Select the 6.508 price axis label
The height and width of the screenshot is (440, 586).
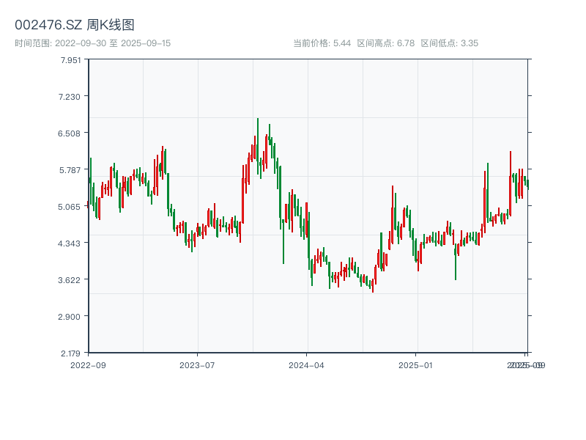(x=71, y=133)
